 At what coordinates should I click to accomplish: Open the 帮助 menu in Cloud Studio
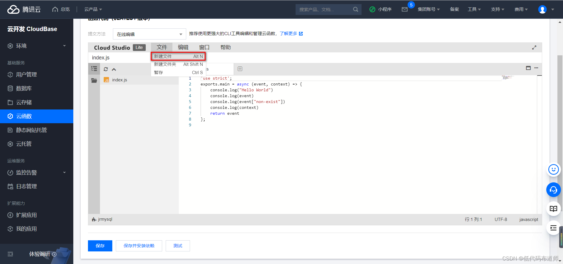click(x=225, y=47)
